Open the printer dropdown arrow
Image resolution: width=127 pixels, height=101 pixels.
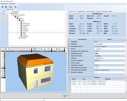click(18, 7)
